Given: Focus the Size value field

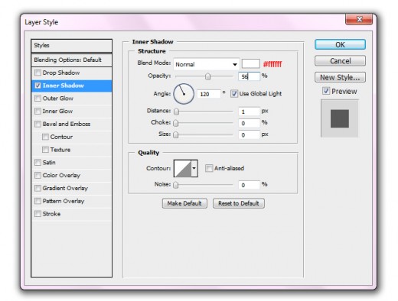Looking at the screenshot, I should 250,134.
